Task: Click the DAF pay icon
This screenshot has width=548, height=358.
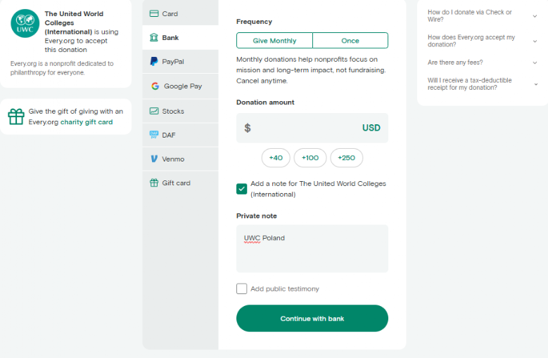Action: tap(154, 135)
